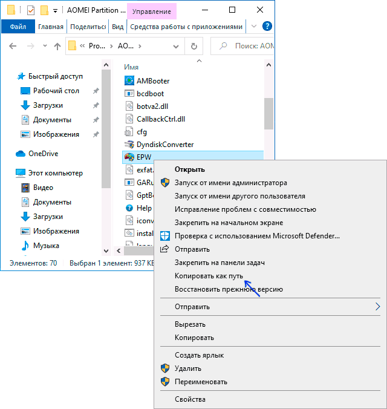Click the Поиск search field

242,46
